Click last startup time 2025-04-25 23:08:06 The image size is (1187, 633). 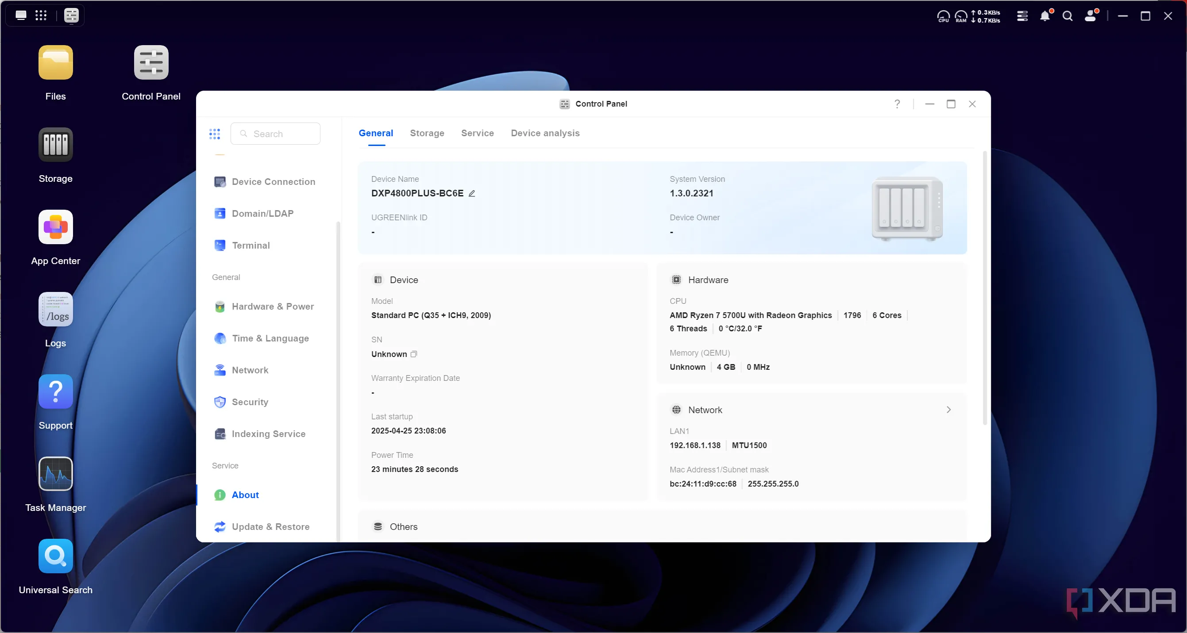pyautogui.click(x=409, y=431)
